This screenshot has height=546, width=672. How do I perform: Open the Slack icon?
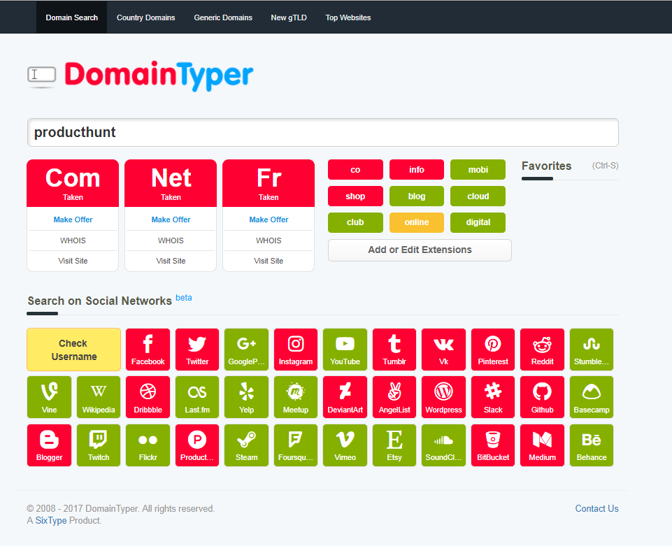492,396
